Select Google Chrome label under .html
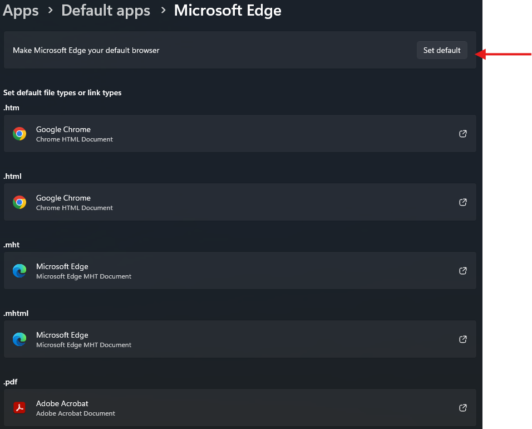This screenshot has height=429, width=532. click(x=63, y=198)
